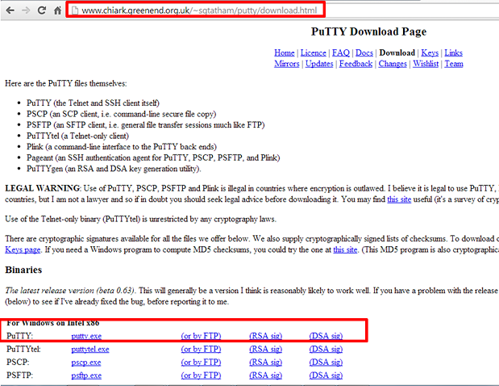Open the Mirrors link
The image size is (499, 386).
tap(286, 64)
